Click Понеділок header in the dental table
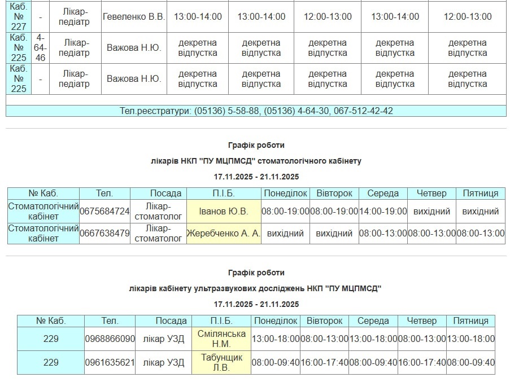Screen dimensions: 510x382 point(285,194)
